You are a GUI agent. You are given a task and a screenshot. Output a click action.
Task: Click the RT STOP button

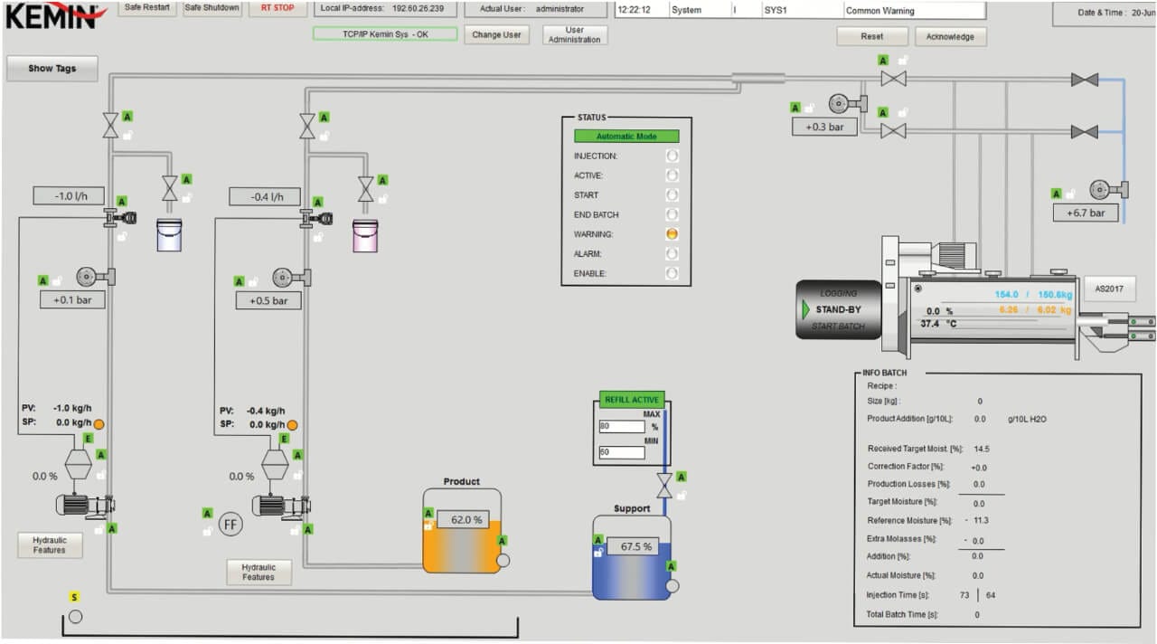click(x=277, y=8)
